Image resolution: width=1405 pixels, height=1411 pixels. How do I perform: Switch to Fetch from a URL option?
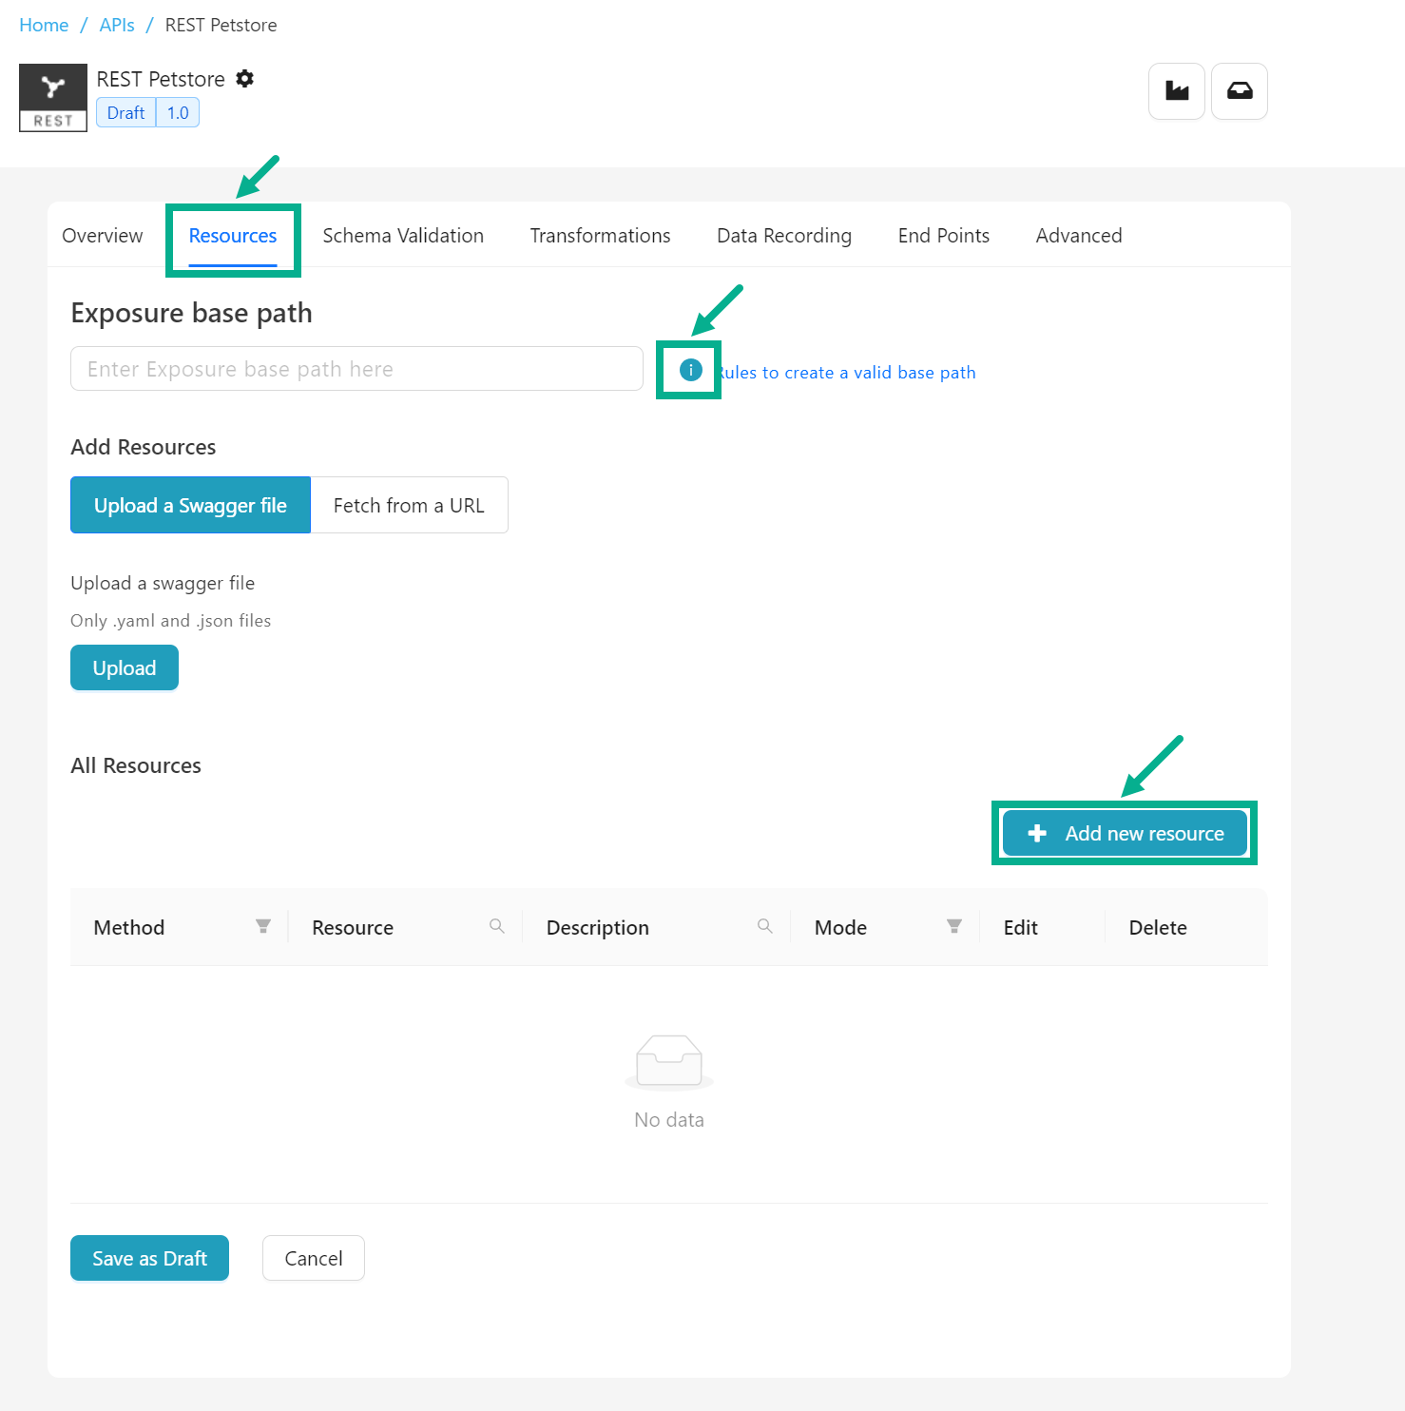pyautogui.click(x=409, y=505)
